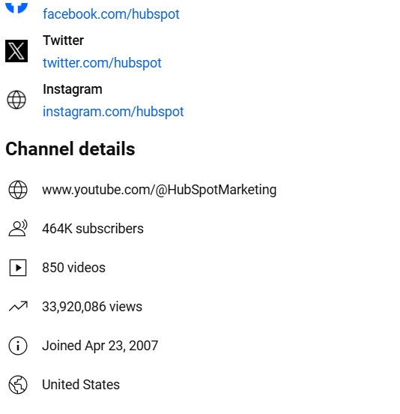Click the Instagram label text

pyautogui.click(x=73, y=89)
